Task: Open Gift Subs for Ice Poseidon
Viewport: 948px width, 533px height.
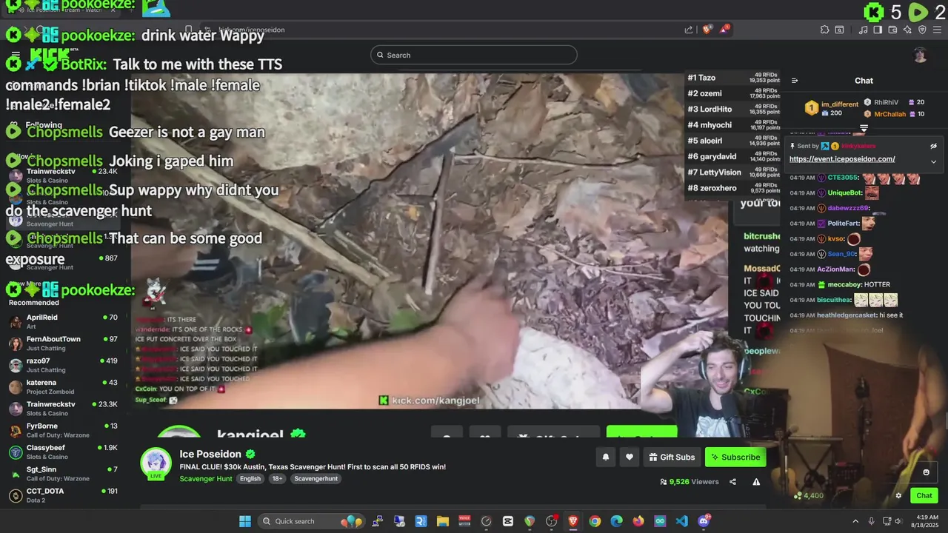Action: coord(672,457)
